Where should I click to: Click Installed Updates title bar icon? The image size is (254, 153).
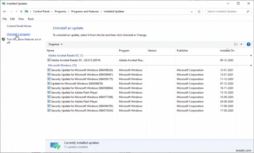coord(4,3)
